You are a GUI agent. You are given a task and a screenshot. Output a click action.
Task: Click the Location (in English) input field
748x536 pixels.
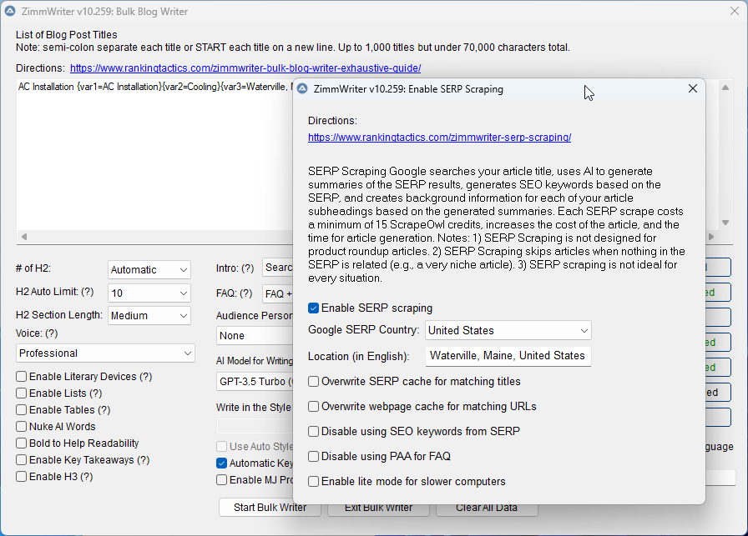pos(508,356)
